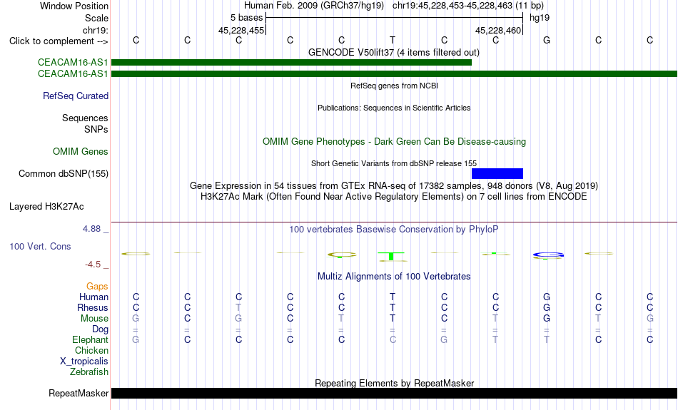The image size is (678, 410).
Task: Click 'Repeating Elements by RepeatMasker' title
Action: tap(395, 383)
